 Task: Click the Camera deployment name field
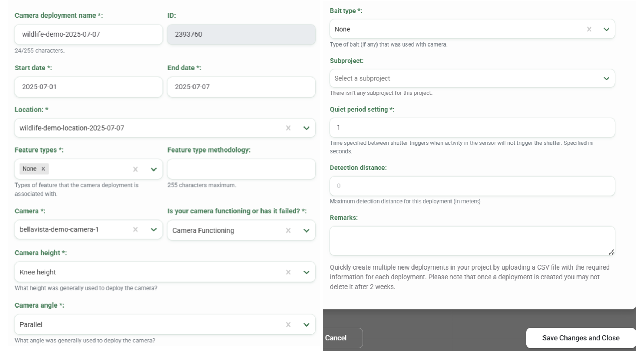[x=88, y=35]
